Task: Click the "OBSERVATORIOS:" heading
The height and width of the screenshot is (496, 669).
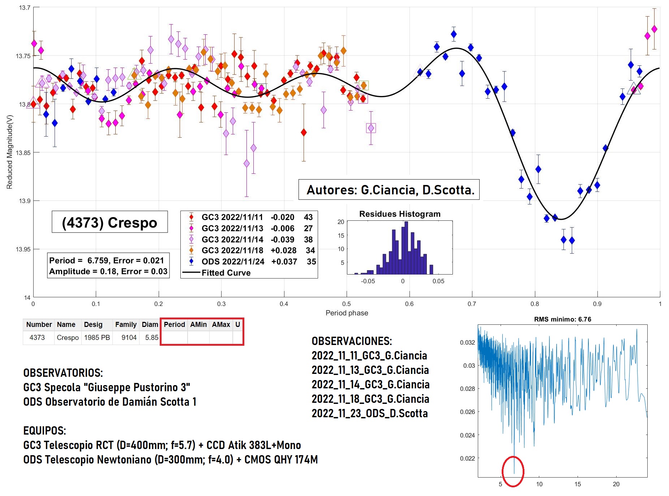Action: click(x=63, y=373)
